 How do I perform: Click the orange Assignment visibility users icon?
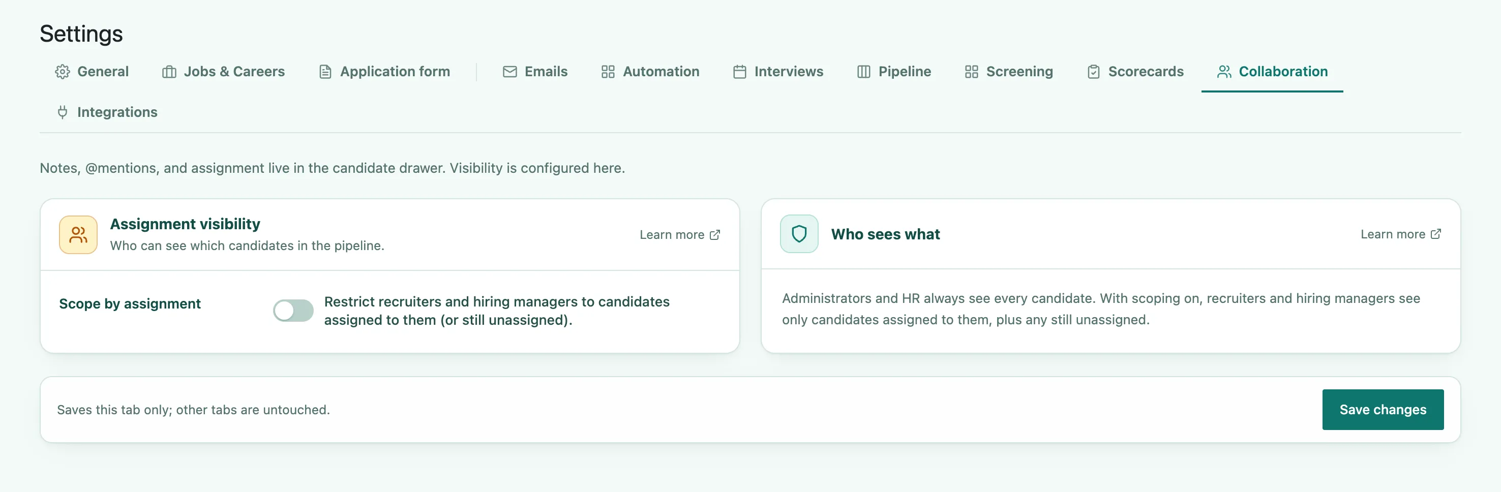78,235
